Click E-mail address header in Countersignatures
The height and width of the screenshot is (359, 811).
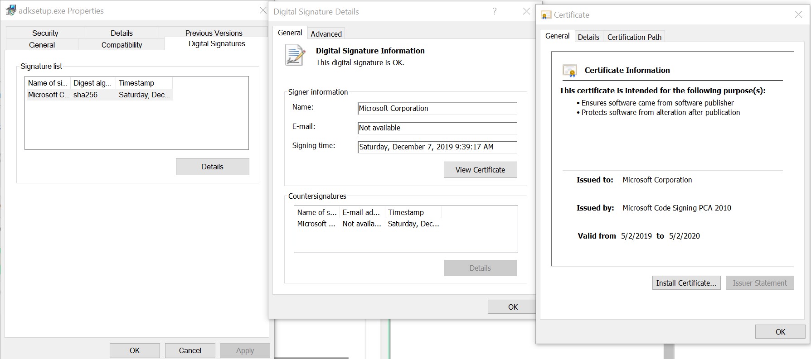pyautogui.click(x=362, y=212)
